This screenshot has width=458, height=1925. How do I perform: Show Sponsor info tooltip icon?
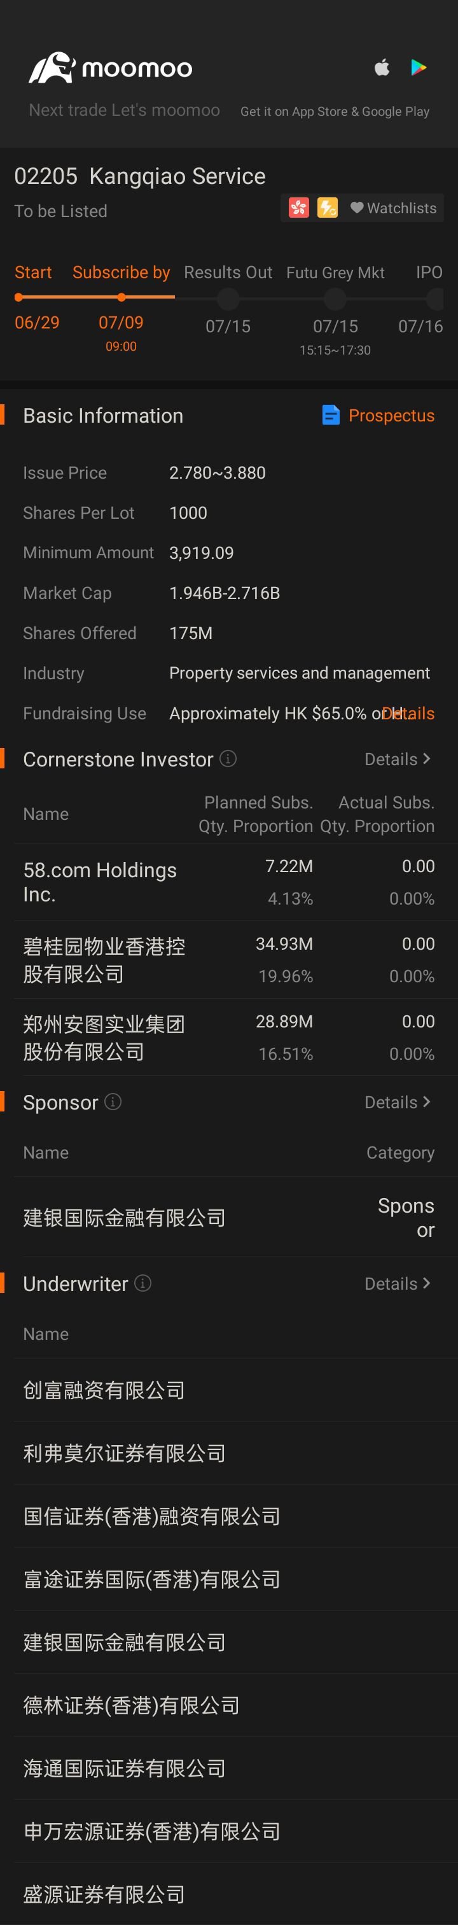[113, 1101]
